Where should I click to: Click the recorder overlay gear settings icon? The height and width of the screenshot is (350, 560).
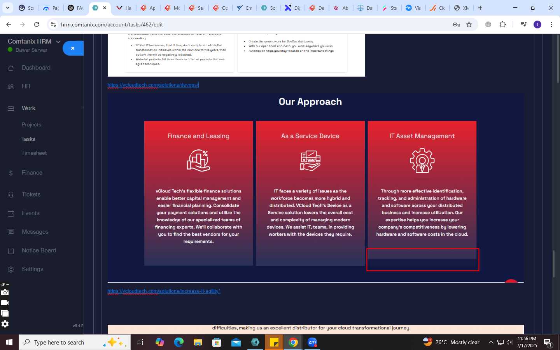pyautogui.click(x=5, y=324)
